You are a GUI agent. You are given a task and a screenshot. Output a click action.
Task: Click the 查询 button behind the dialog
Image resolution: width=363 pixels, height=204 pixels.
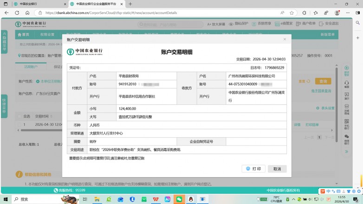[323, 81]
